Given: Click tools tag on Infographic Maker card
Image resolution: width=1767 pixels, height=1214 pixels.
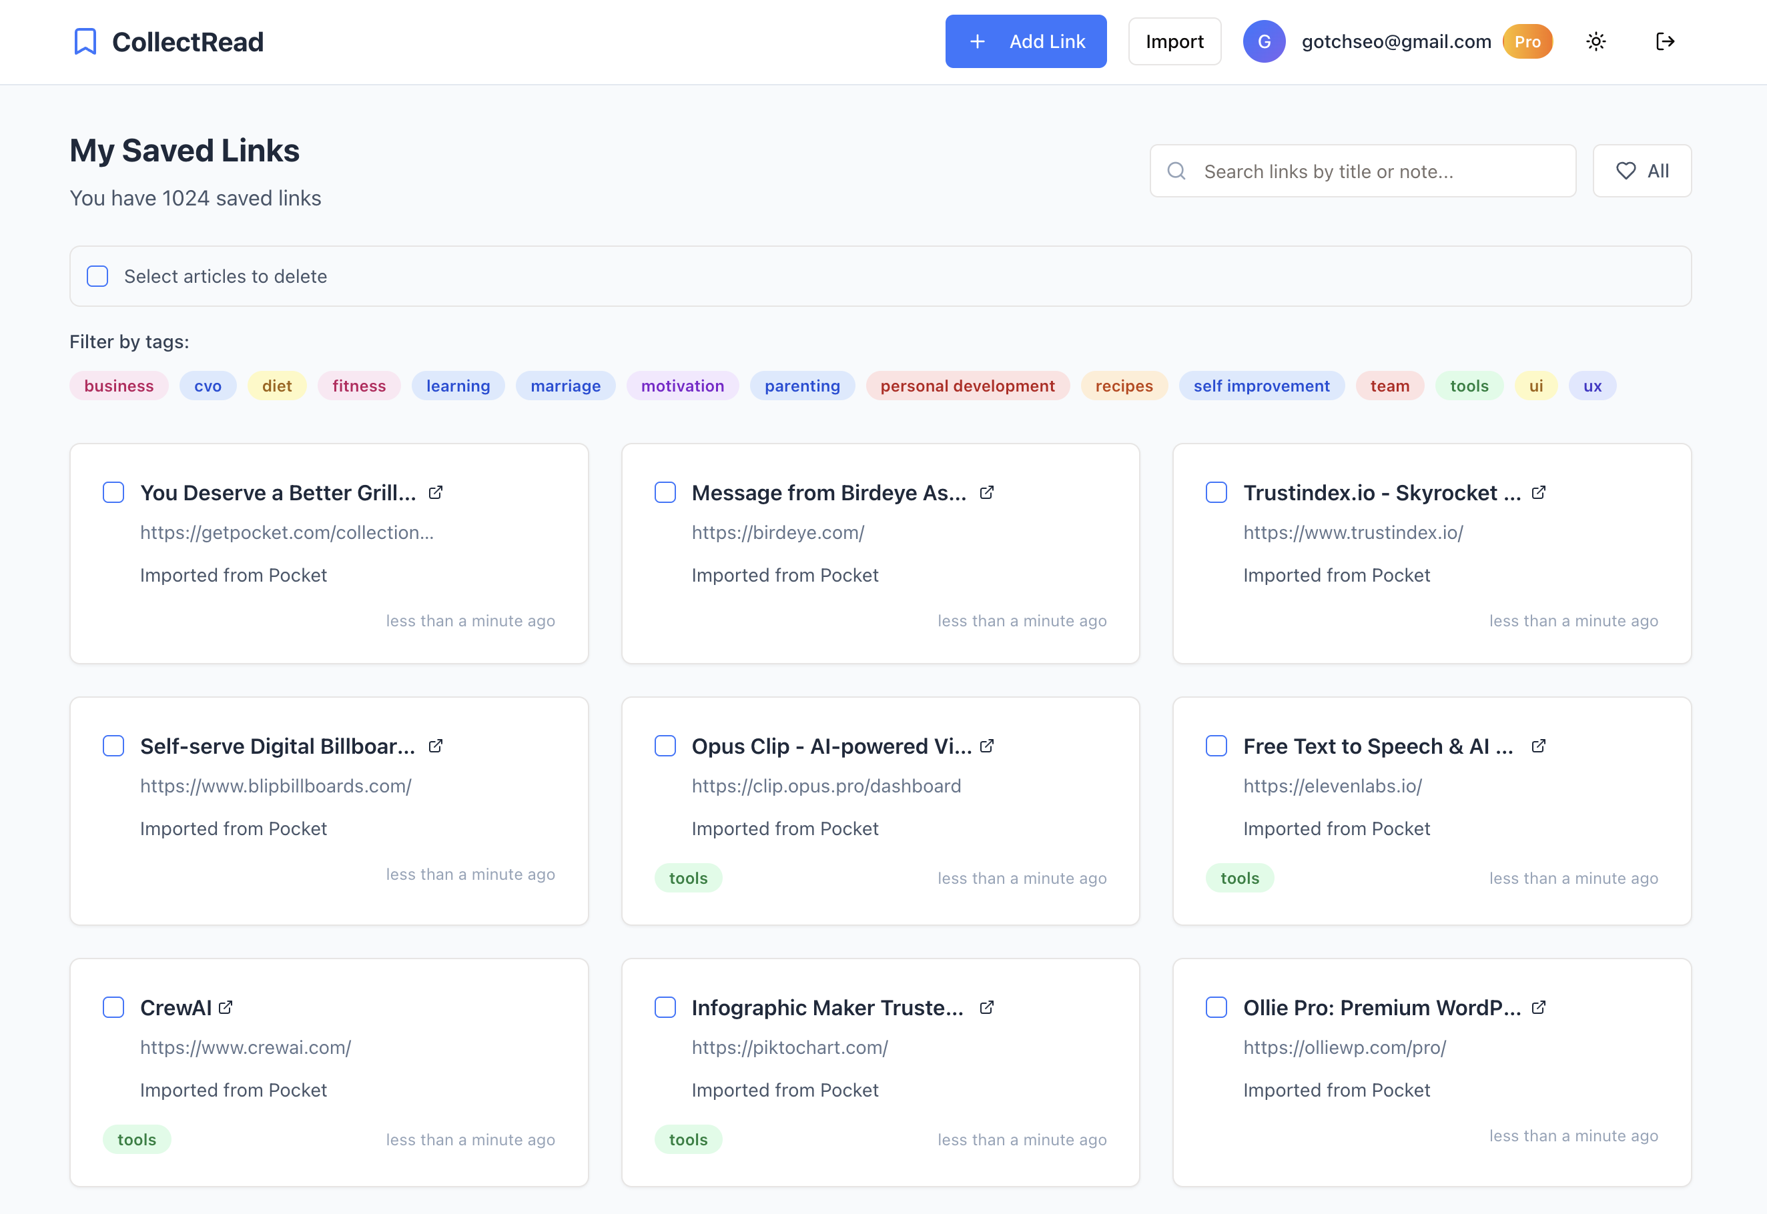Looking at the screenshot, I should 688,1140.
